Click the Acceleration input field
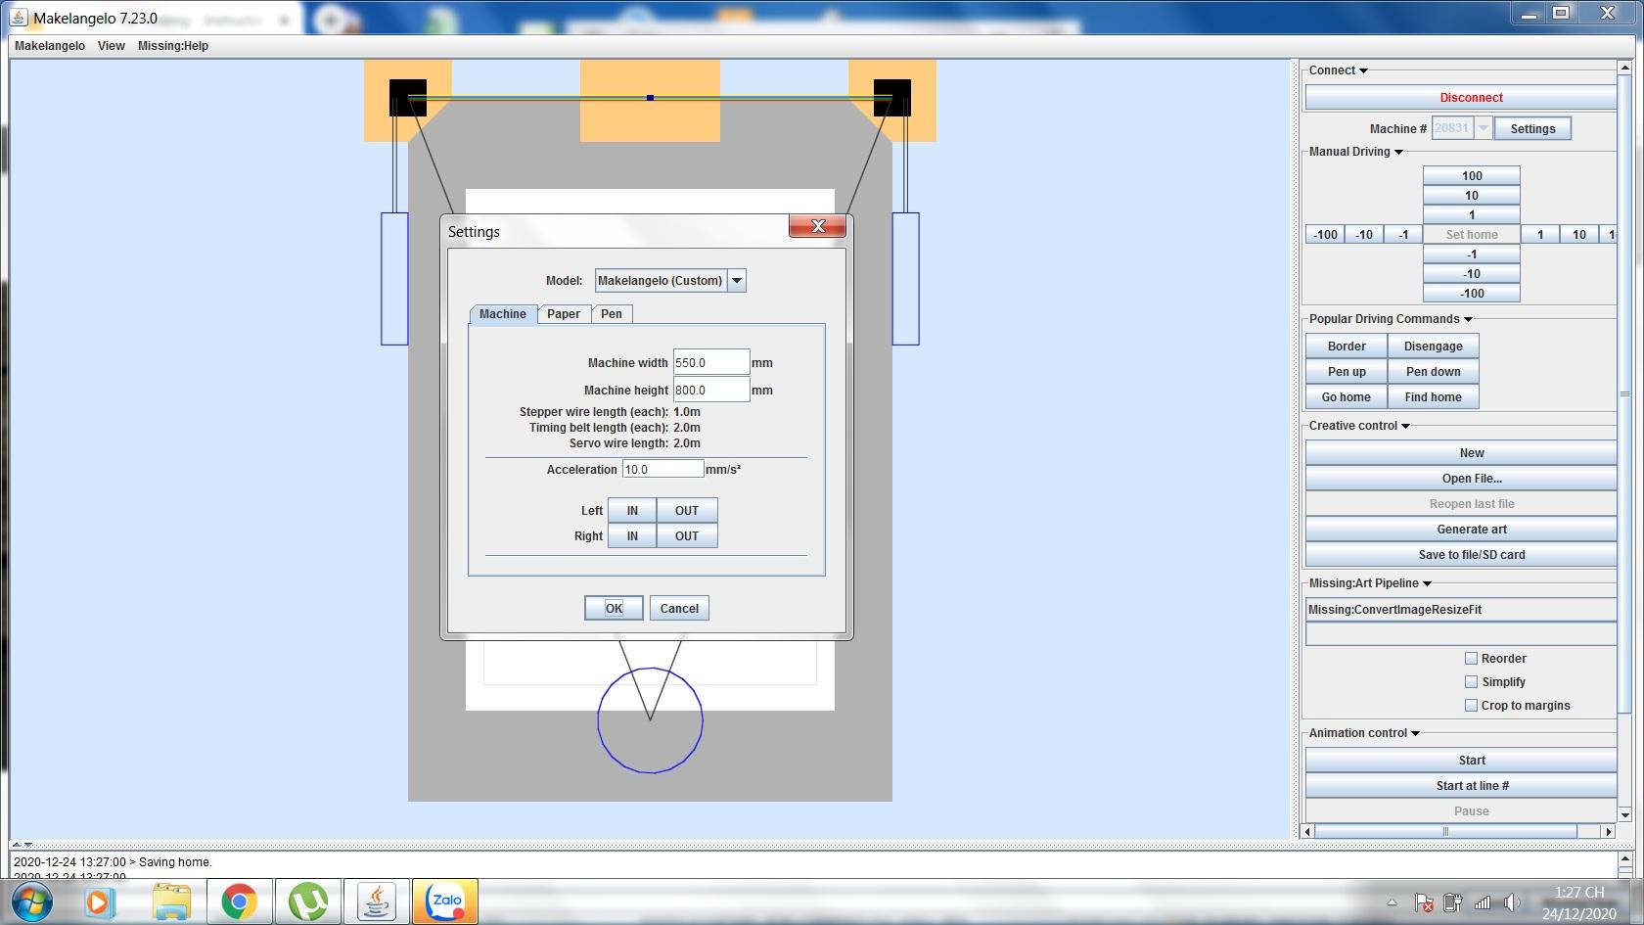This screenshot has height=925, width=1644. [662, 469]
